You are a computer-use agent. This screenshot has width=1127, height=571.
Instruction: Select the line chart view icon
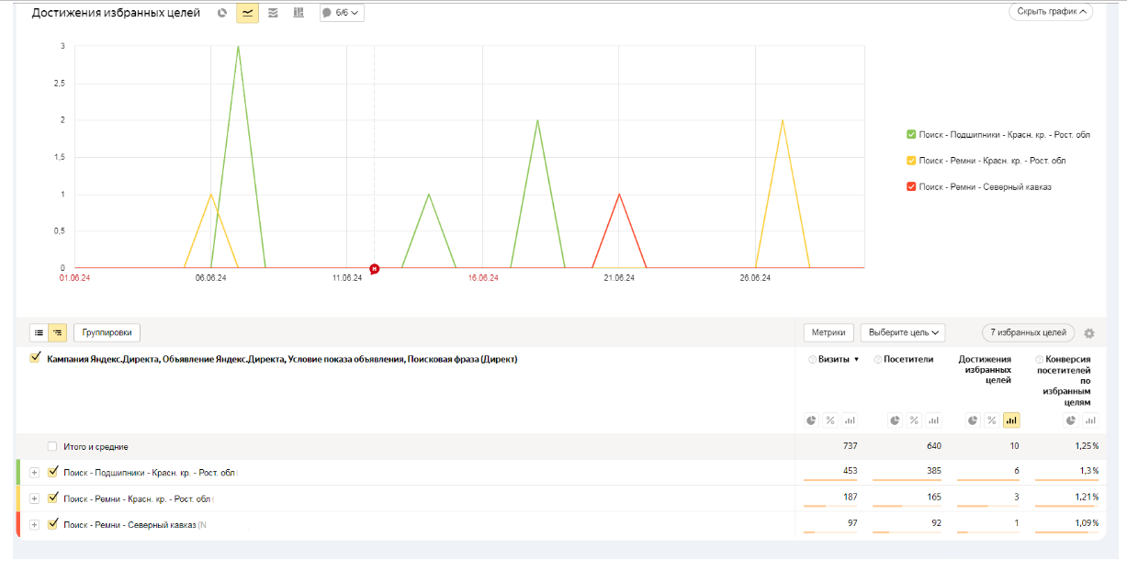click(x=247, y=13)
